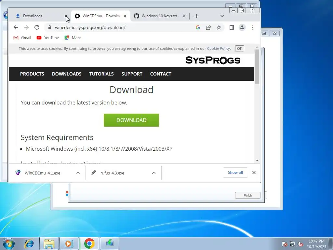Open the Maps bookmark
The image size is (333, 250).
click(x=73, y=38)
